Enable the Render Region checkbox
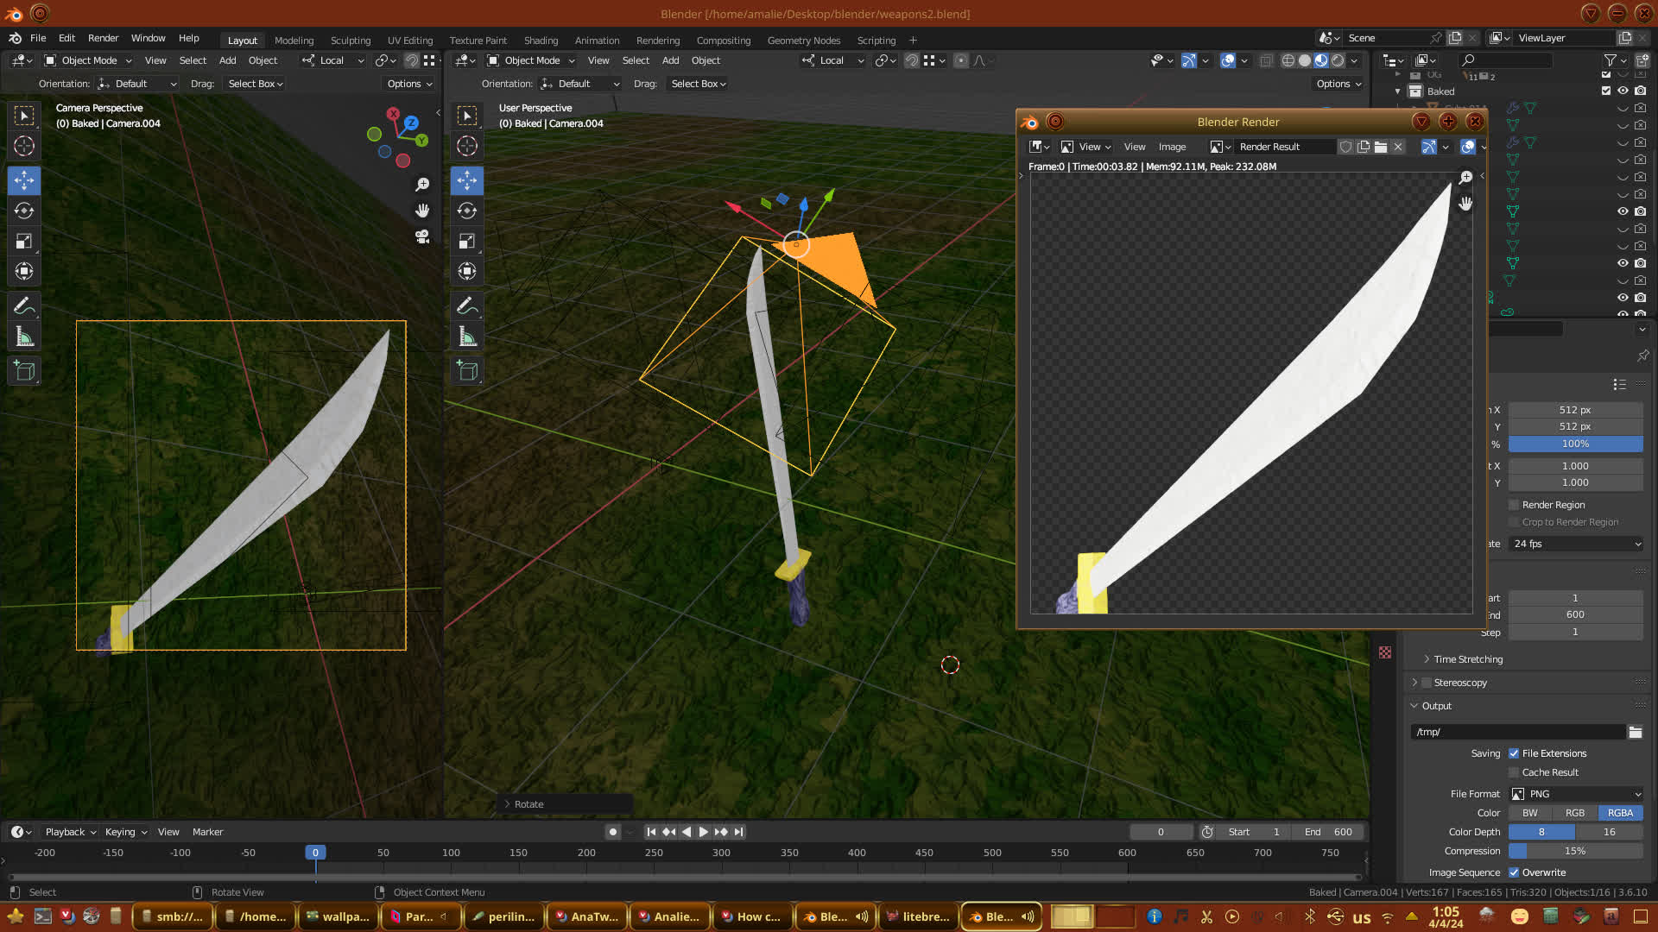1658x932 pixels. (1514, 505)
